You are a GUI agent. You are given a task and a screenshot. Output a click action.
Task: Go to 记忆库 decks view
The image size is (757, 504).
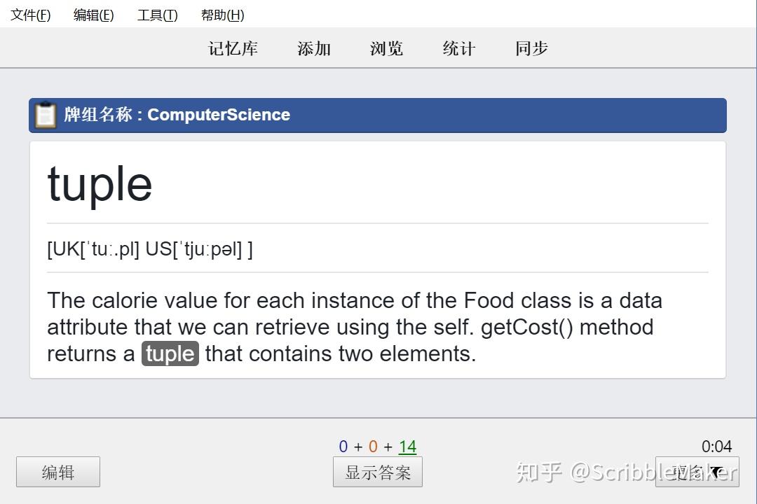233,48
